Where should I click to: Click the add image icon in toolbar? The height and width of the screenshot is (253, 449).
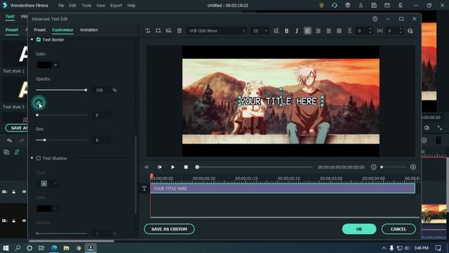[168, 31]
